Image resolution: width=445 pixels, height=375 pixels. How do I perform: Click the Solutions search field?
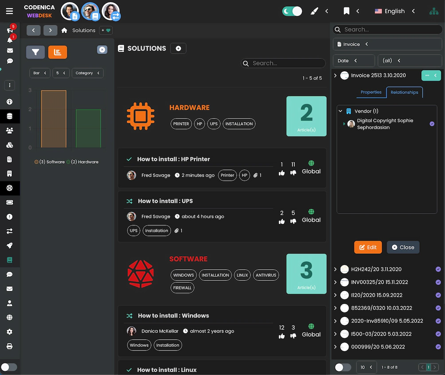[x=283, y=63]
